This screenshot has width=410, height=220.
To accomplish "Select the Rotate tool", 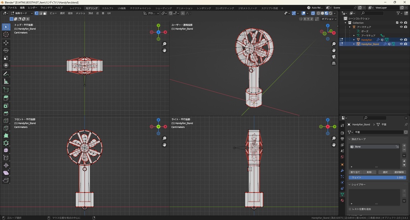I will coord(6,50).
